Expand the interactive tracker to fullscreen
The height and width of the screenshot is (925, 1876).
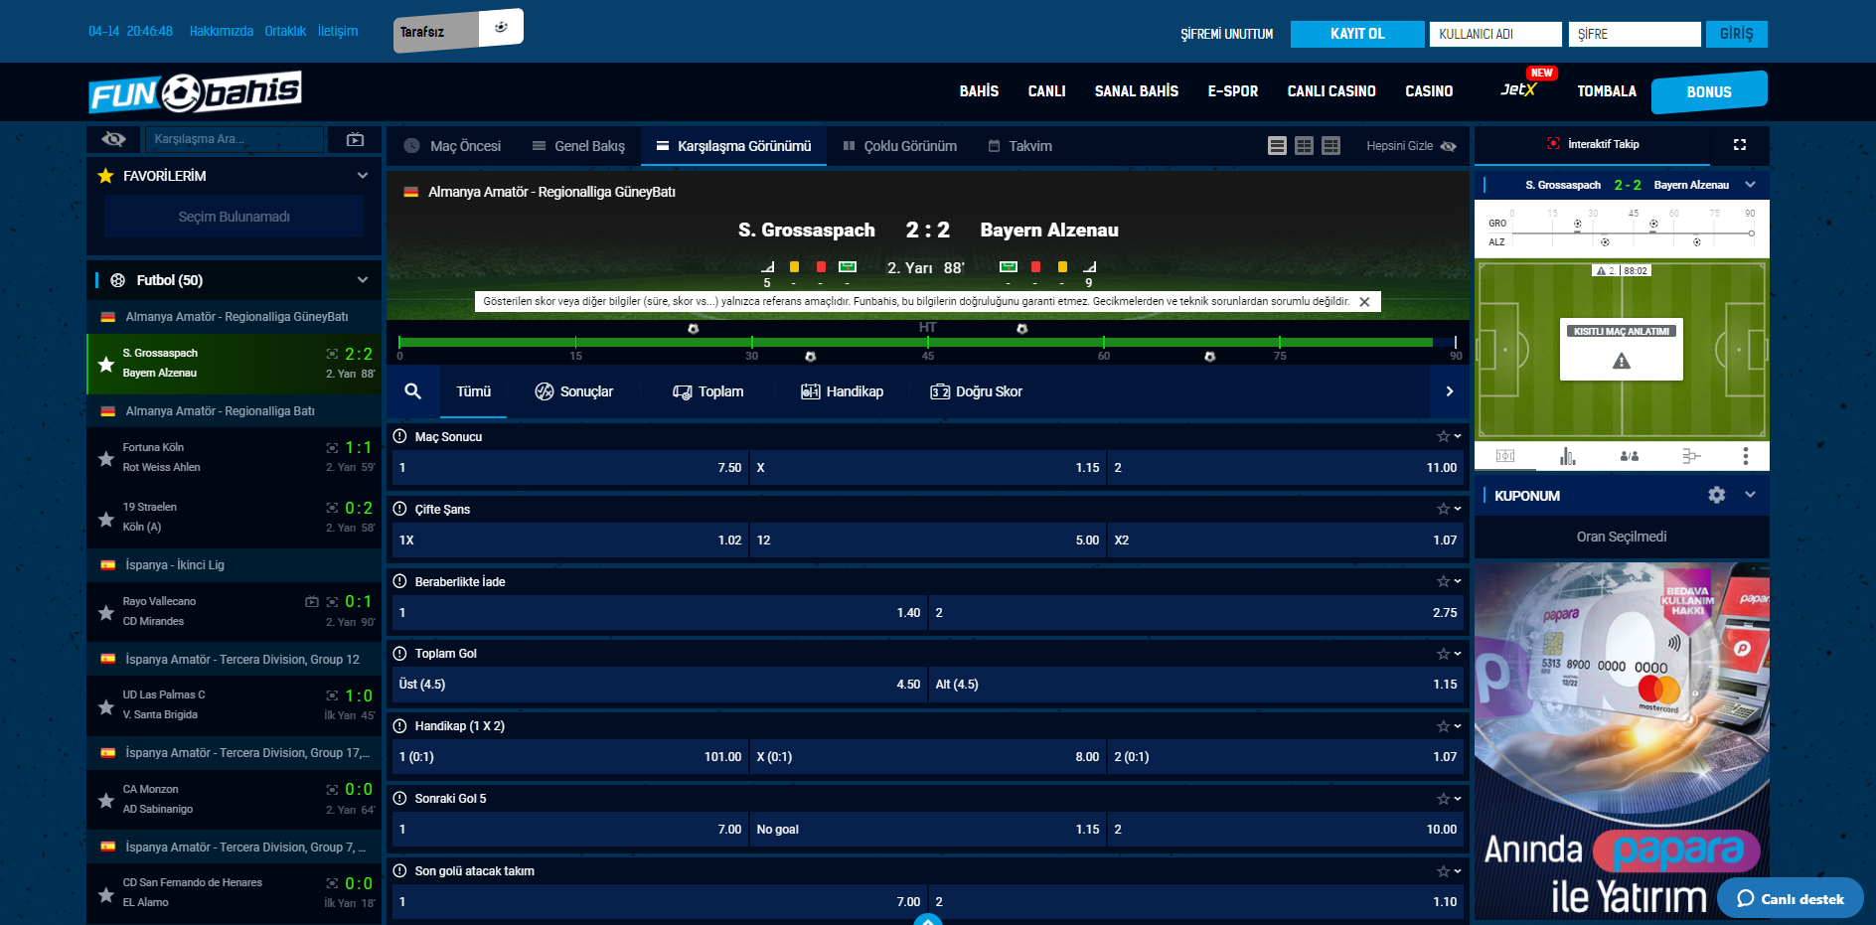click(1739, 145)
